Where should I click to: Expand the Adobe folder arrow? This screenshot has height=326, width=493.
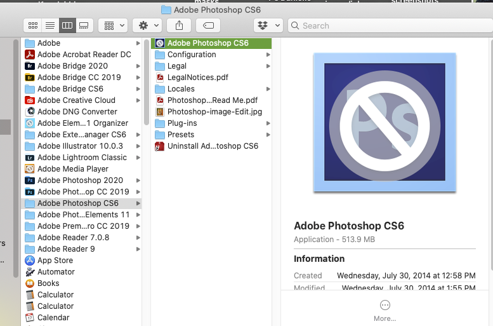click(138, 43)
